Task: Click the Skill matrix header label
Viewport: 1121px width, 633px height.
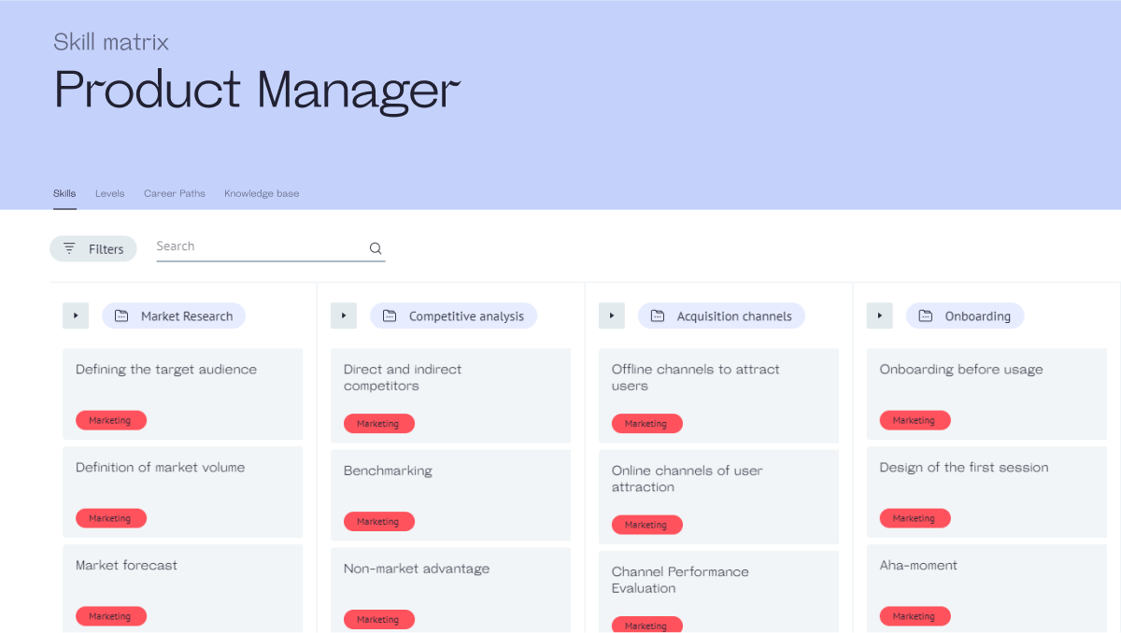Action: pyautogui.click(x=111, y=42)
